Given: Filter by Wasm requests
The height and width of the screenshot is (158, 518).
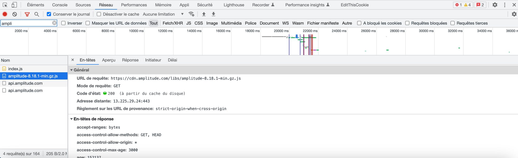Looking at the screenshot, I should click(298, 23).
